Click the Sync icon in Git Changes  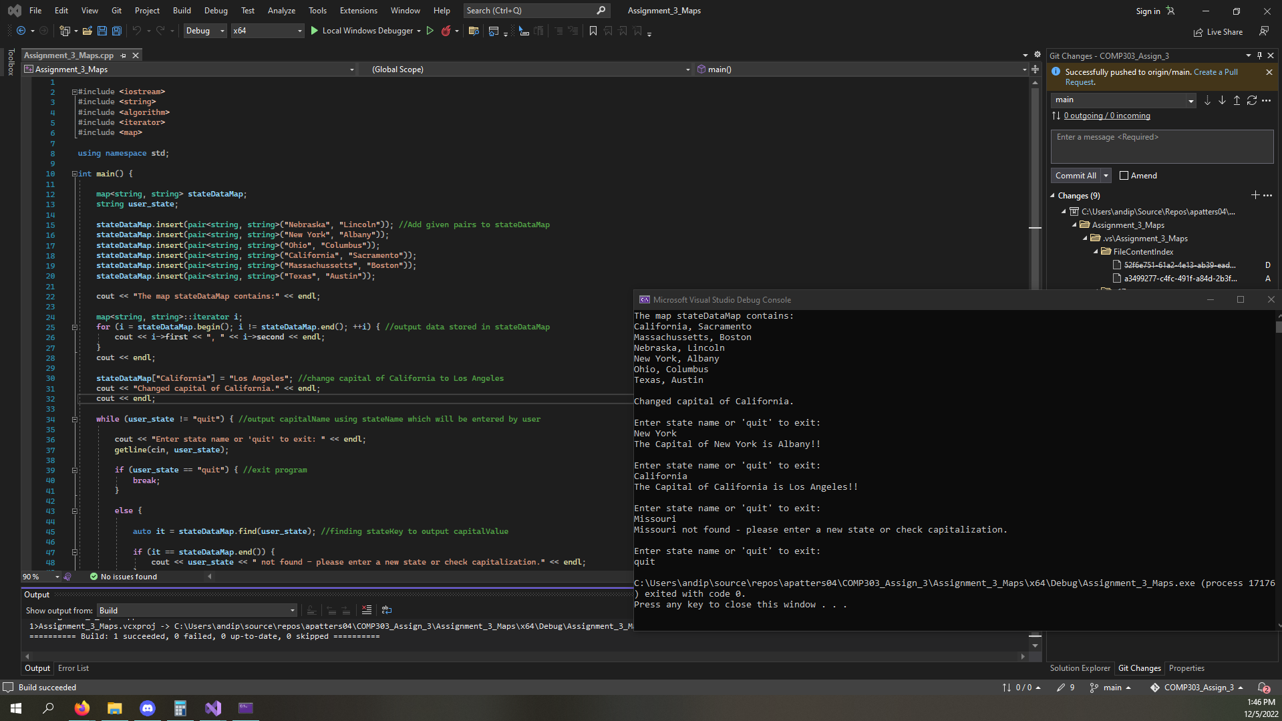(1251, 100)
